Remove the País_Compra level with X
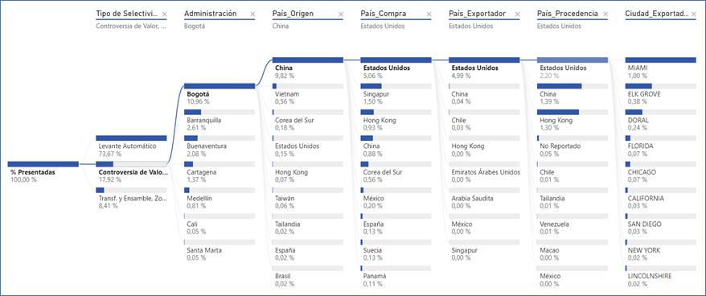The height and width of the screenshot is (296, 706). pos(429,14)
